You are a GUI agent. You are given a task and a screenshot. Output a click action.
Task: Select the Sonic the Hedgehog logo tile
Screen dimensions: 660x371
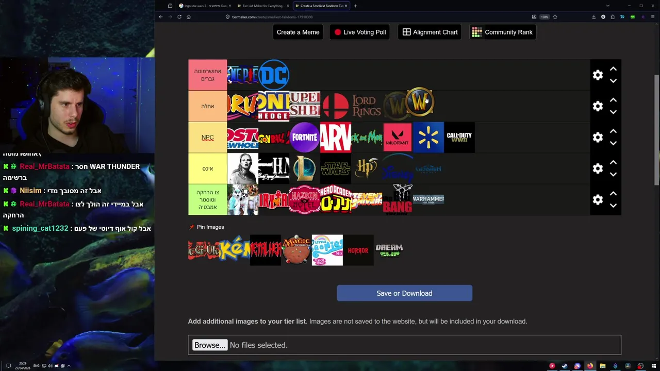[x=274, y=106]
